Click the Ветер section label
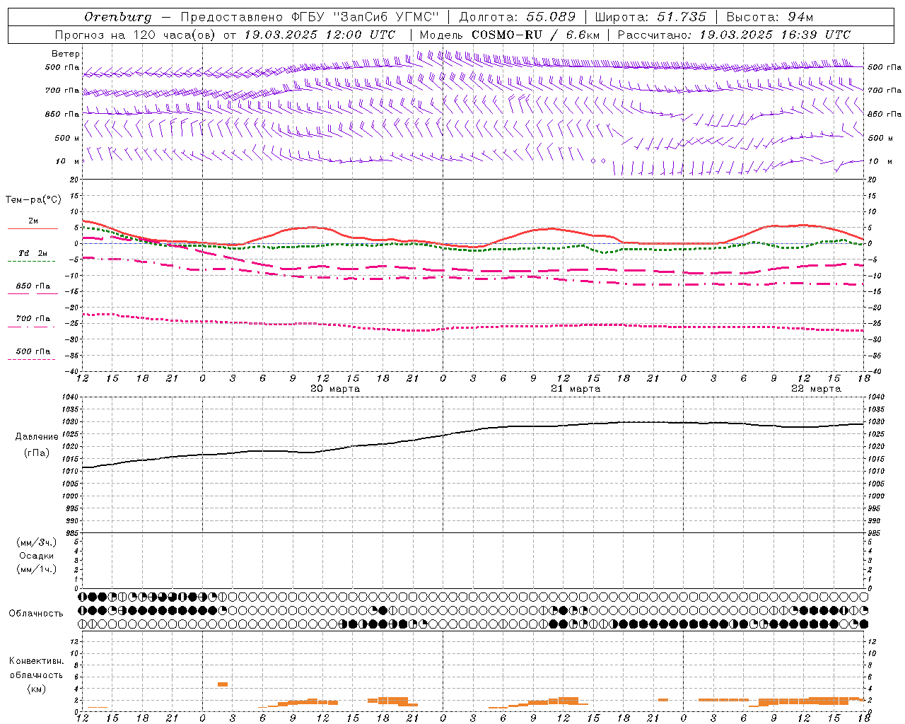 66,54
